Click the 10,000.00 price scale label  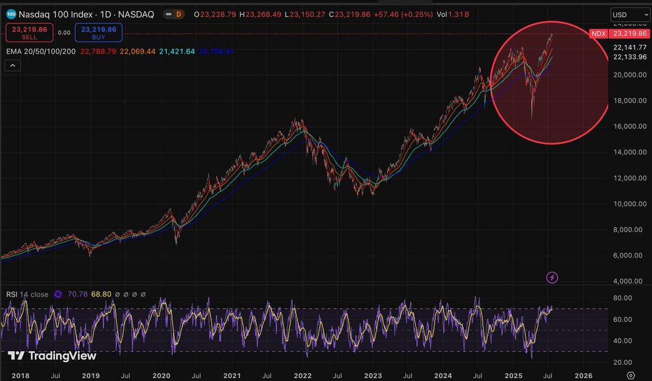pos(629,204)
